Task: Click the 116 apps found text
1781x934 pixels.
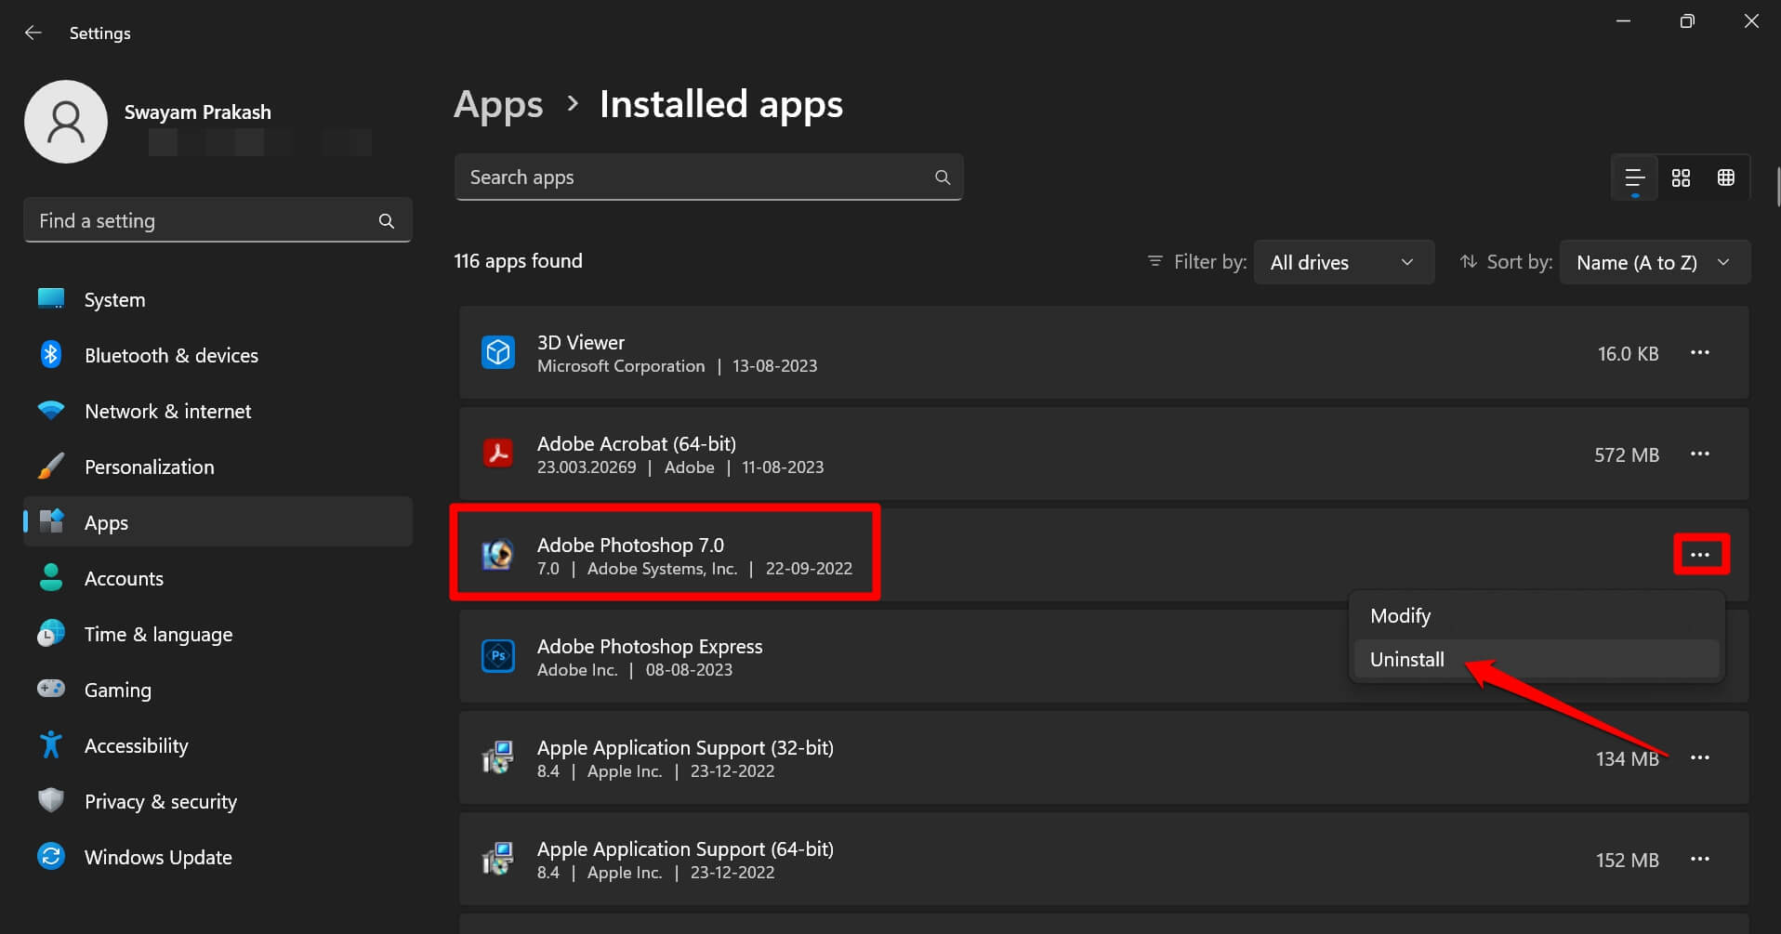Action: tap(518, 261)
